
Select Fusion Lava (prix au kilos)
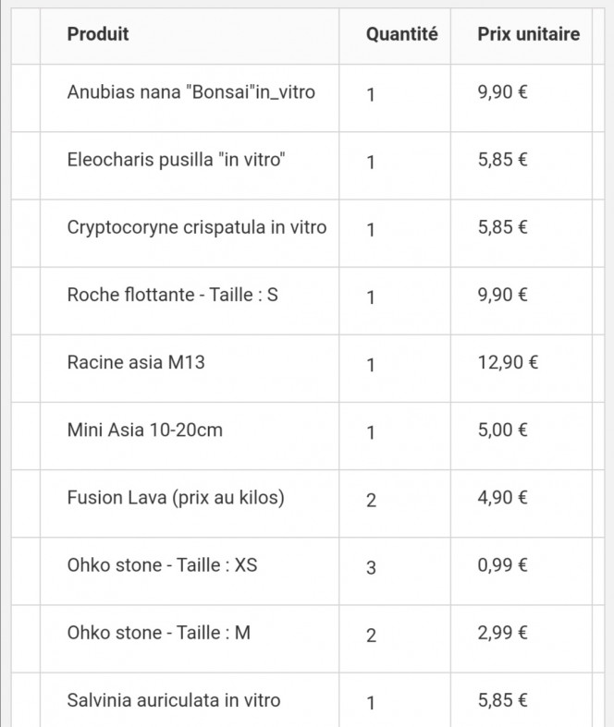coord(176,498)
